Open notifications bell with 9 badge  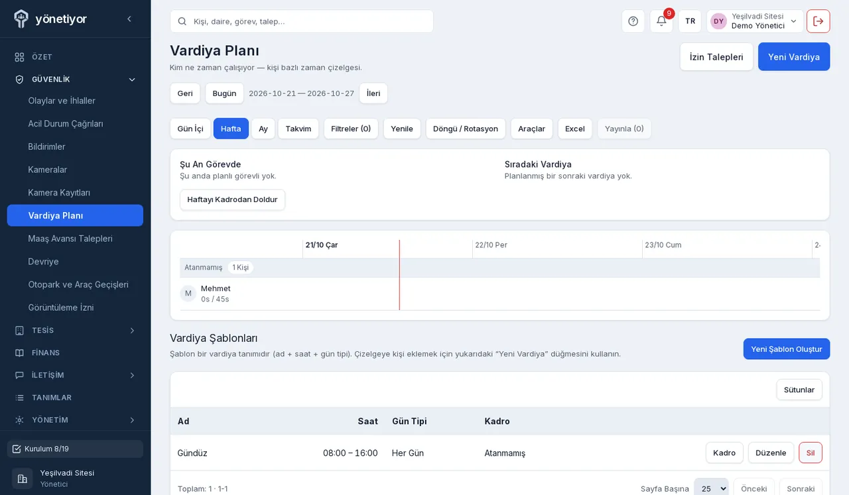point(661,21)
